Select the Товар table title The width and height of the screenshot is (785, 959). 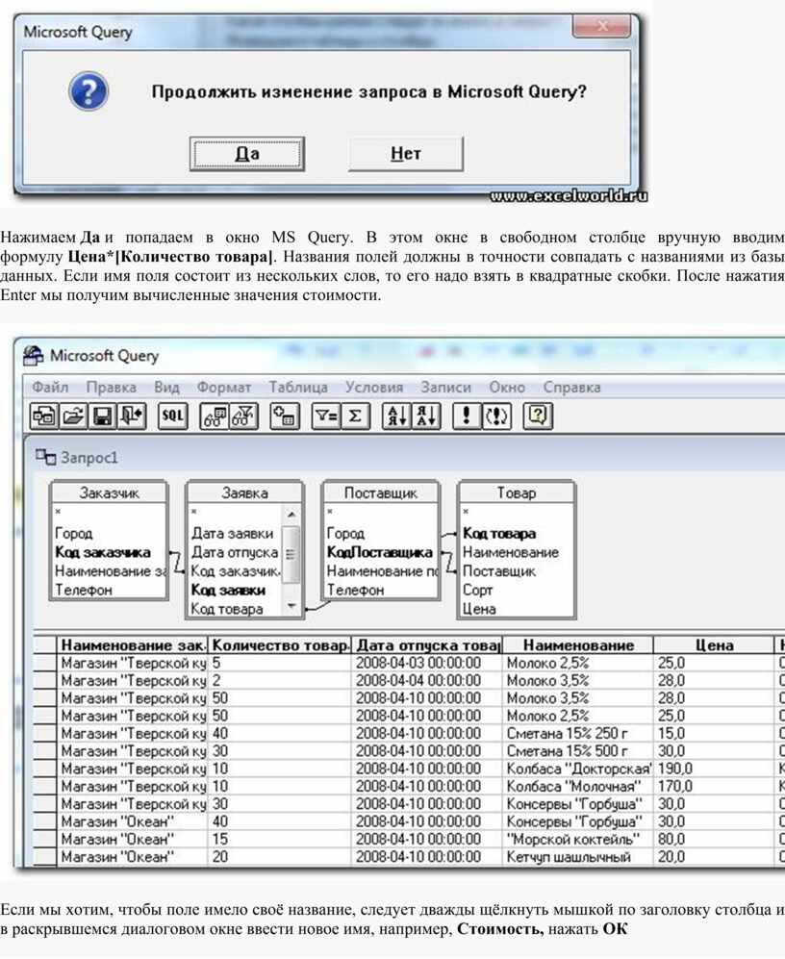517,492
